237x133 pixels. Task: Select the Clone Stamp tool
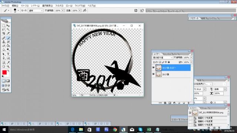[4, 42]
